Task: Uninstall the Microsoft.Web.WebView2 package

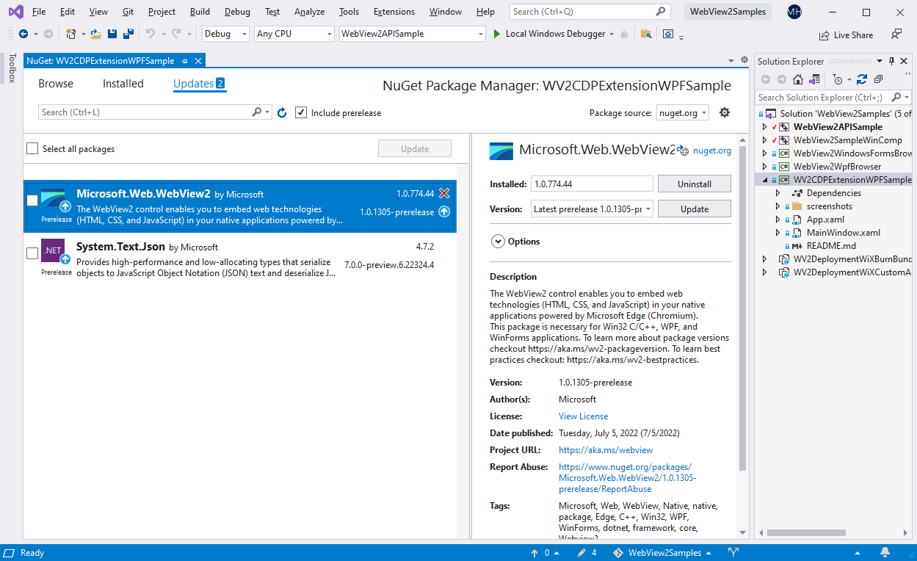Action: 694,183
